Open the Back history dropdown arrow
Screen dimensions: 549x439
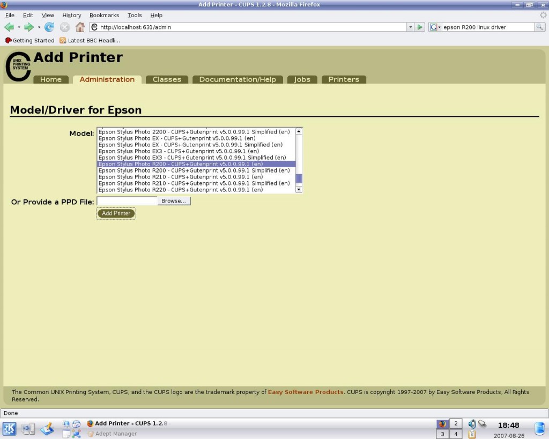(x=19, y=27)
